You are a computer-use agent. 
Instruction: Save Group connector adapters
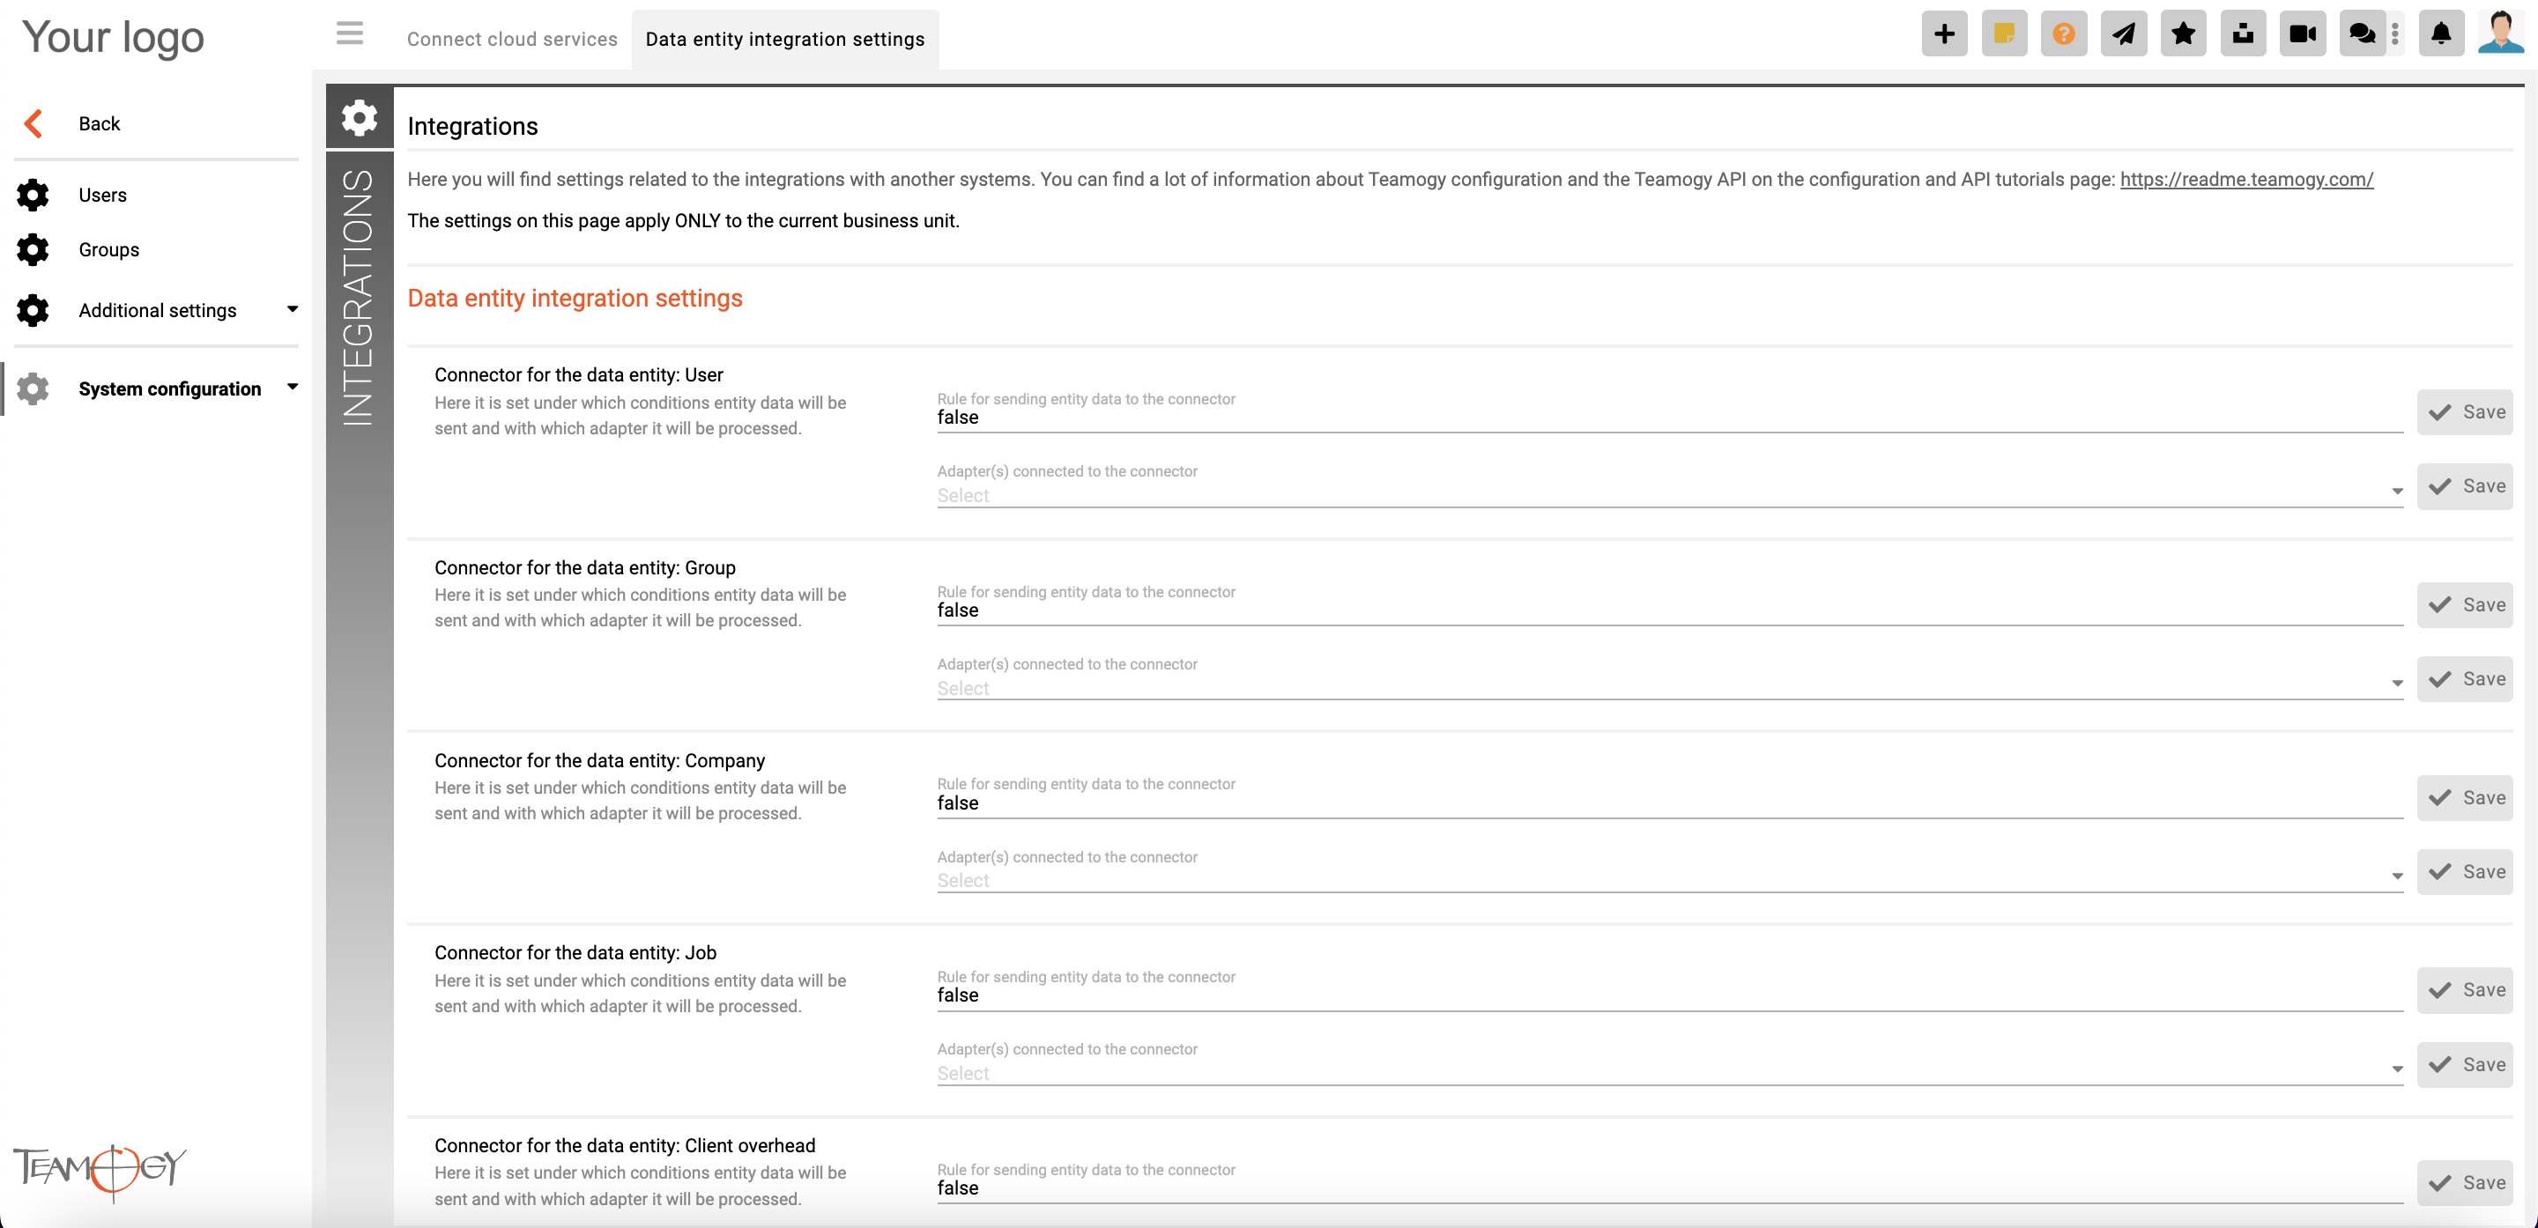coord(2464,679)
